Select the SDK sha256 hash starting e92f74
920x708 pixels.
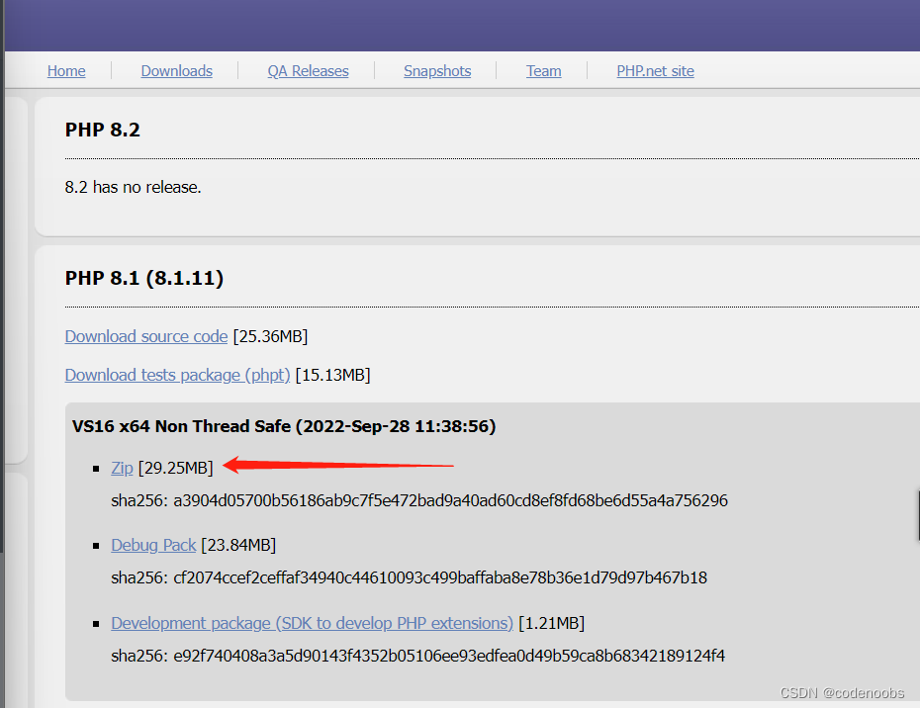(x=449, y=656)
